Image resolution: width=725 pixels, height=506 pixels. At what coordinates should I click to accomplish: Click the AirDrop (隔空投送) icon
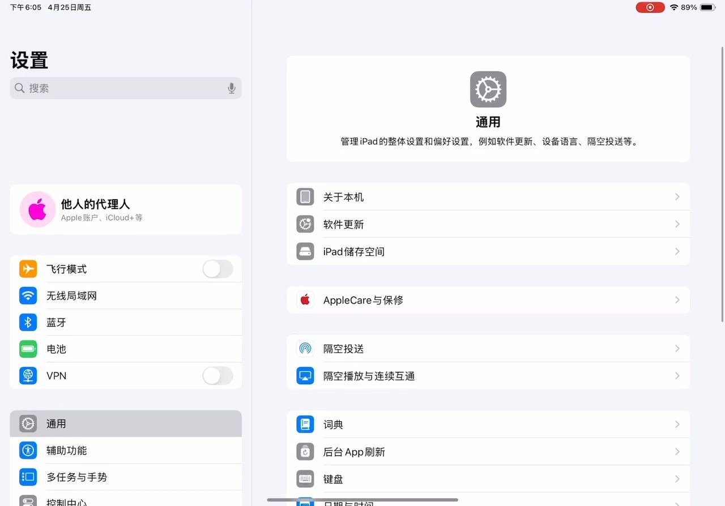305,349
